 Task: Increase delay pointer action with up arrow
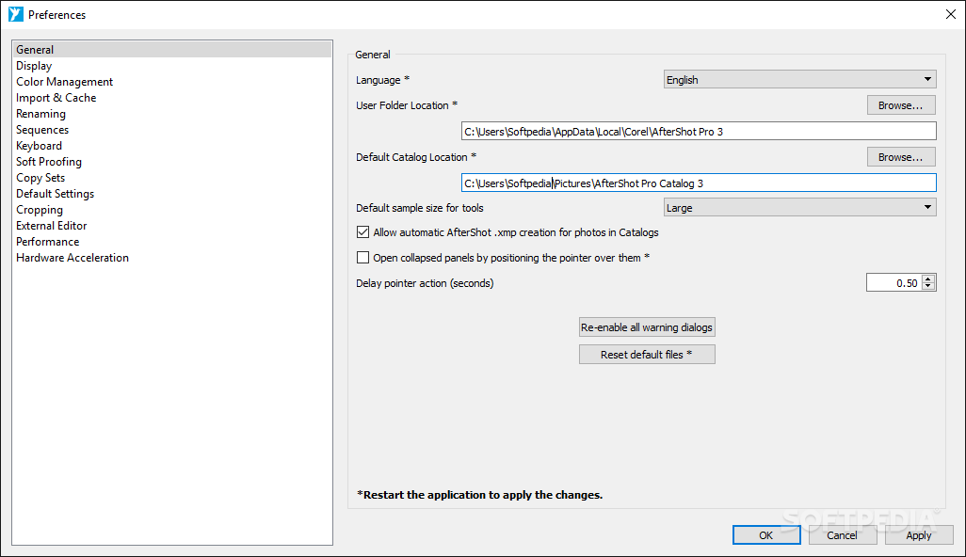928,278
